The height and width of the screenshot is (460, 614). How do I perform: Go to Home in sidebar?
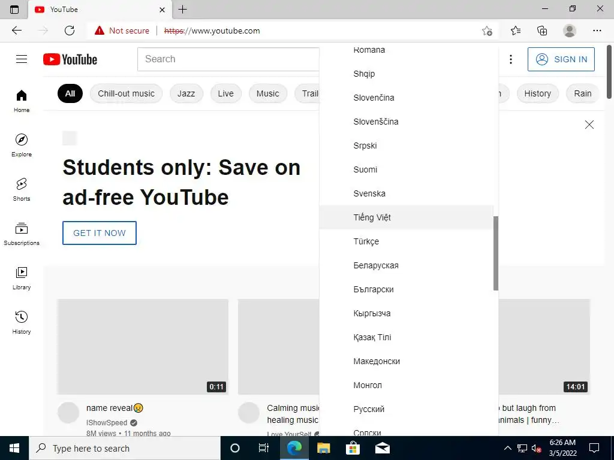[x=22, y=101]
